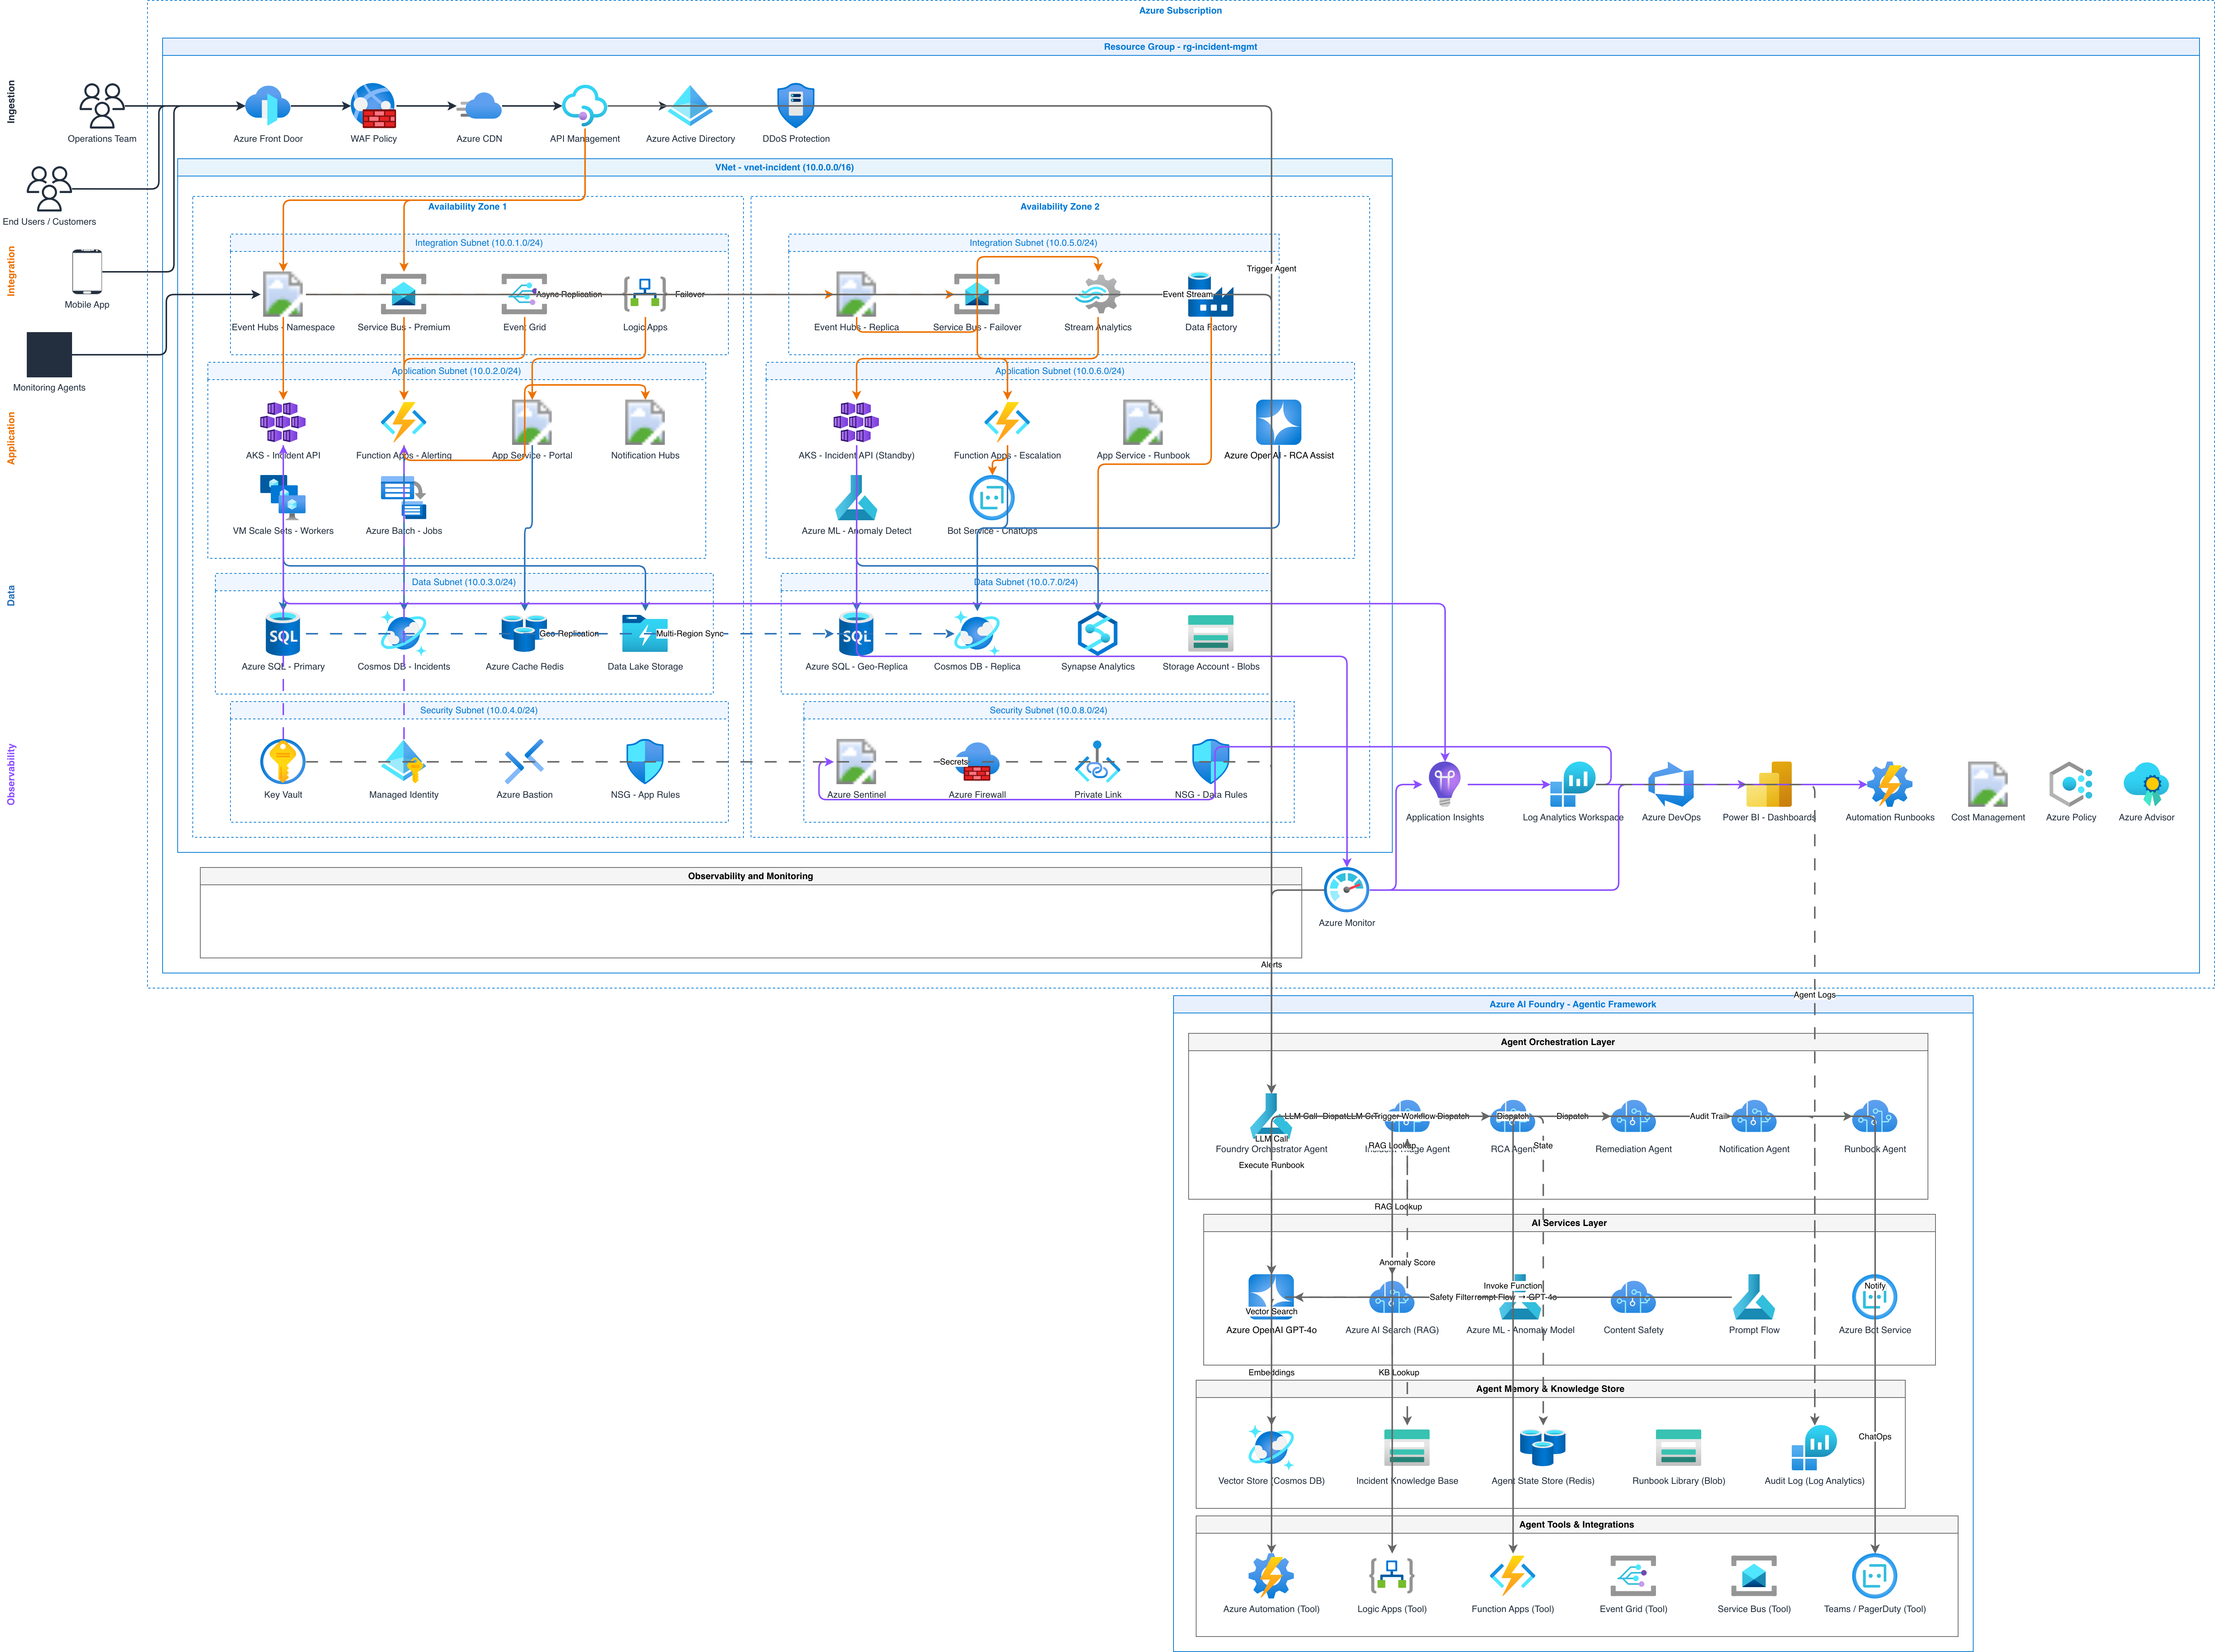Select the Managed Identity icon
Screen dimensions: 2215x1652
click(x=403, y=762)
